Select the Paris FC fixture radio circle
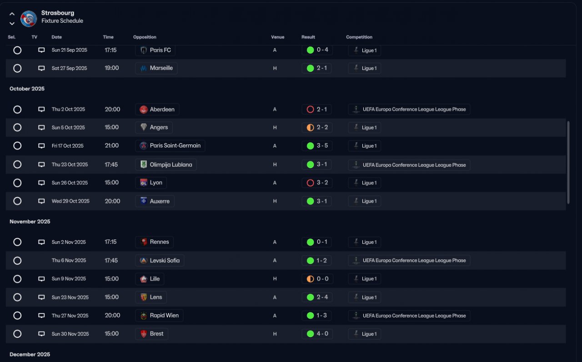This screenshot has width=582, height=362. click(17, 50)
